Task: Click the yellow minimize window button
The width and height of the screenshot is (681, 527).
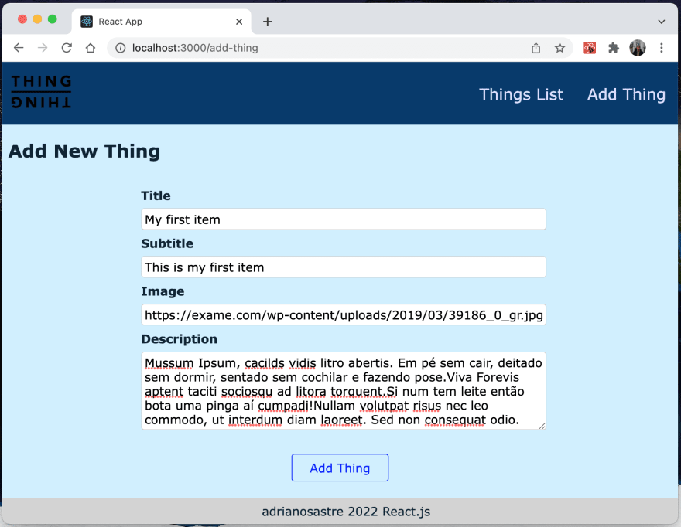Action: pos(37,19)
